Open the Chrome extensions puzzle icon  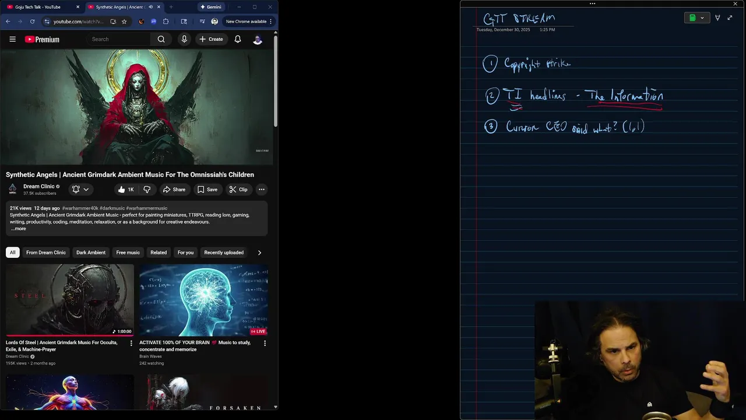click(166, 22)
